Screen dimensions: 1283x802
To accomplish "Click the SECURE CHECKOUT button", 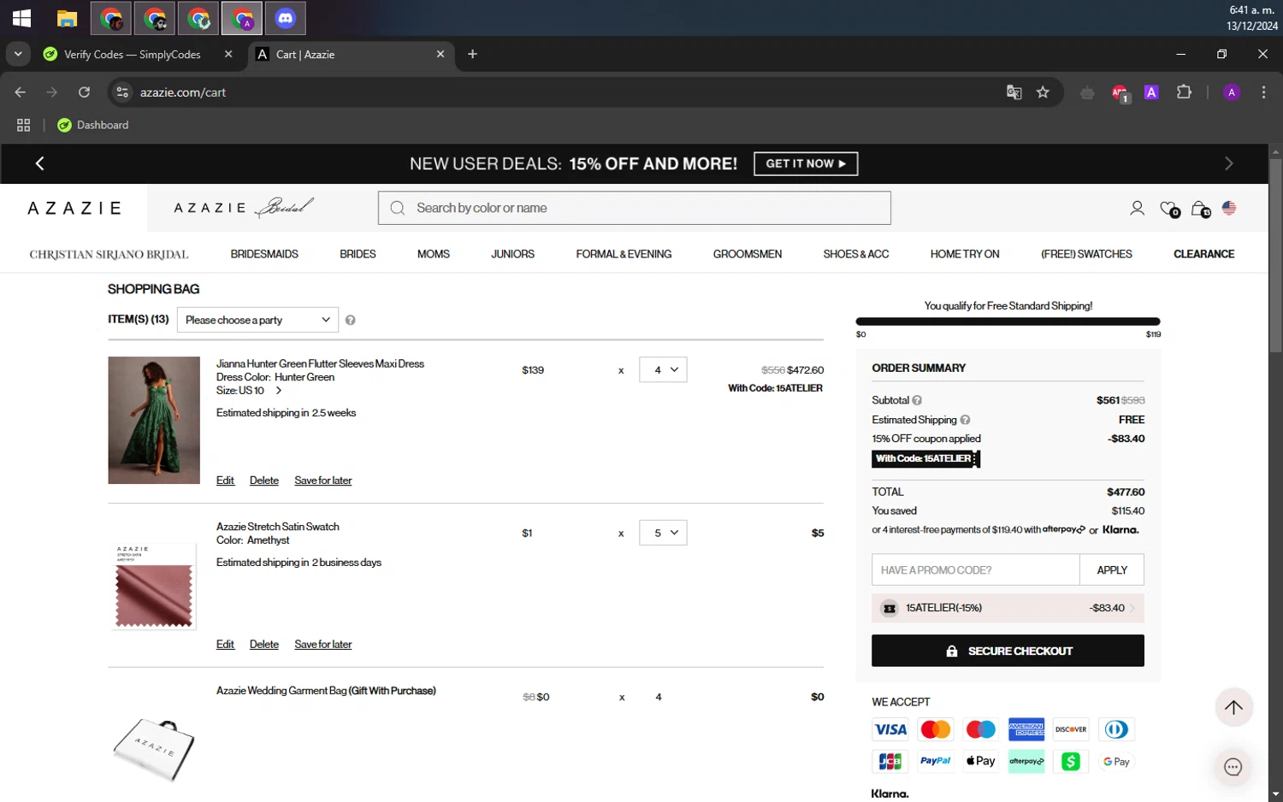I will [1008, 651].
